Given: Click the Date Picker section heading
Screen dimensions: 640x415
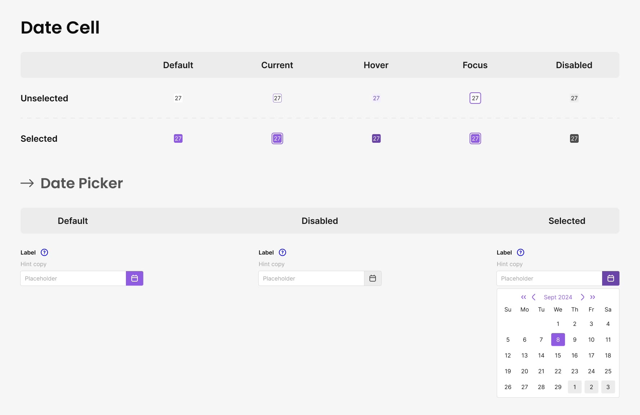Looking at the screenshot, I should tap(82, 183).
